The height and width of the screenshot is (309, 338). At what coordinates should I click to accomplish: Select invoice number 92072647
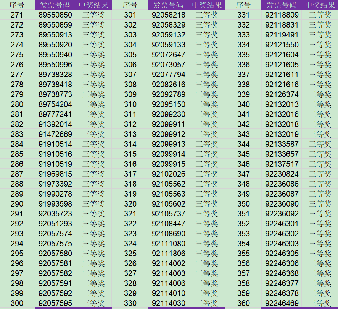point(169,55)
